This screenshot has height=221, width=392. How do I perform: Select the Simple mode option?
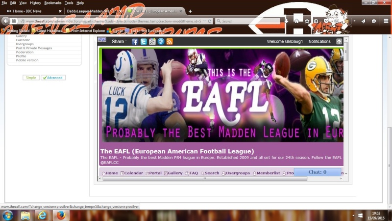click(x=31, y=78)
